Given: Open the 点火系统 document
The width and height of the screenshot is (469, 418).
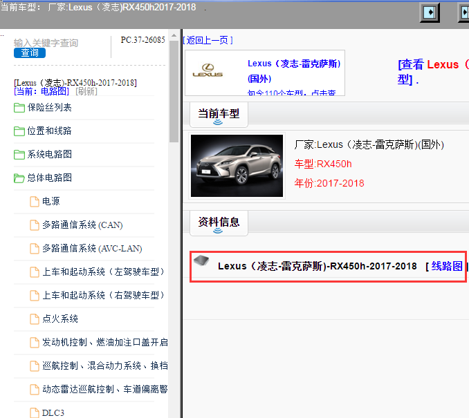Looking at the screenshot, I should click(x=60, y=319).
